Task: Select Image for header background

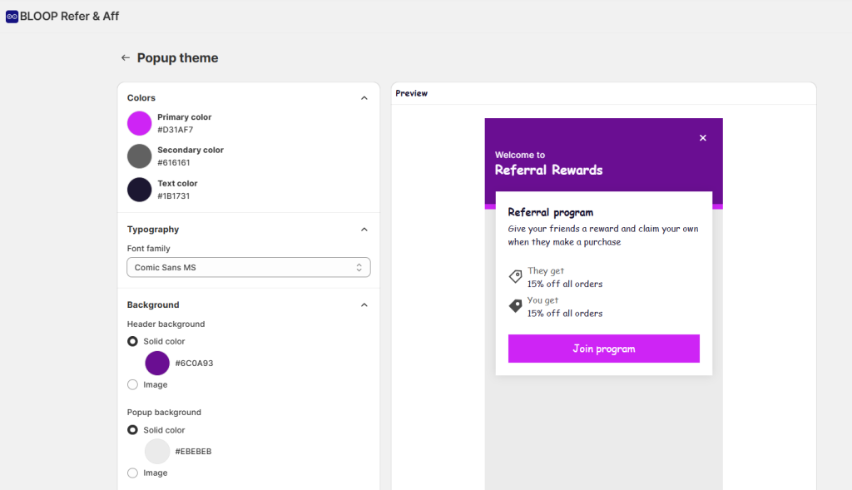Action: (132, 384)
